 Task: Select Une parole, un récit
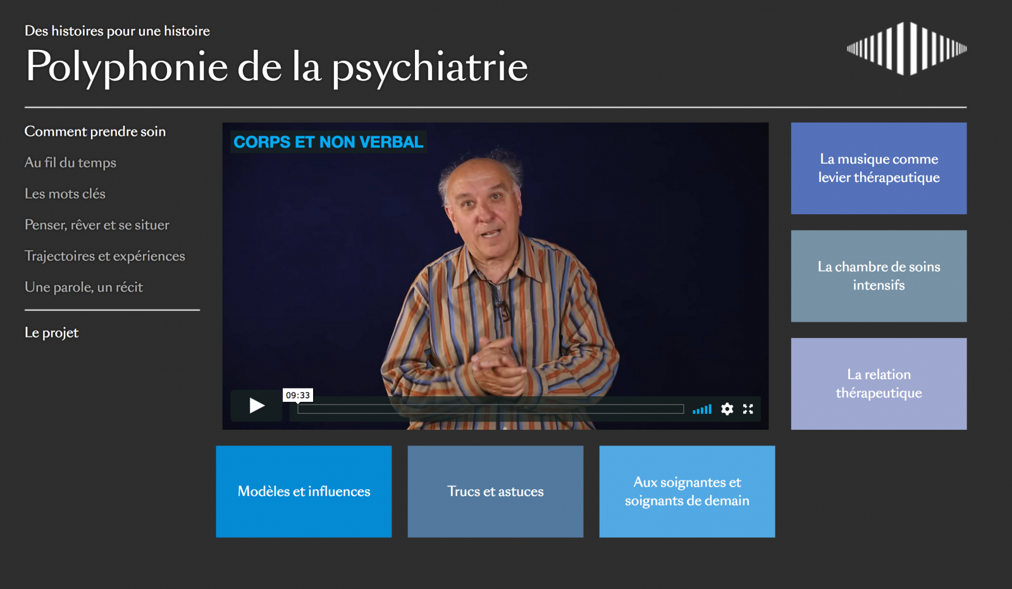83,287
